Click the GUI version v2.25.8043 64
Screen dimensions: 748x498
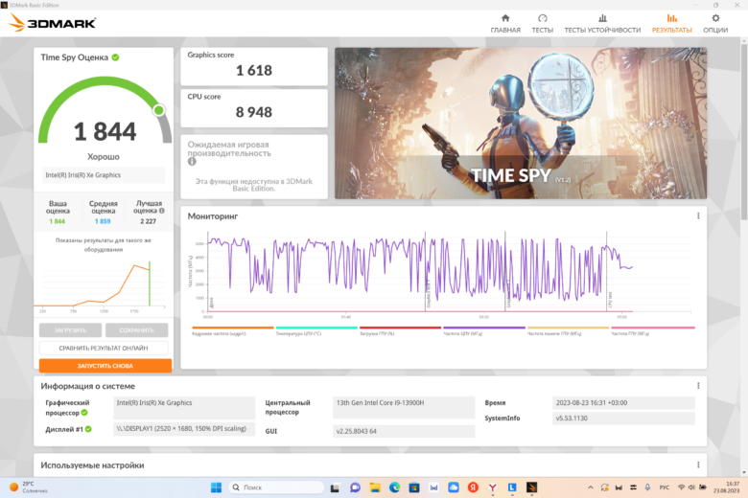tap(404, 431)
